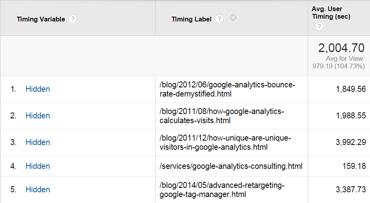Screen dimensions: 370x203
Task: Open help icon next to Timing Variable
Action: tap(73, 19)
